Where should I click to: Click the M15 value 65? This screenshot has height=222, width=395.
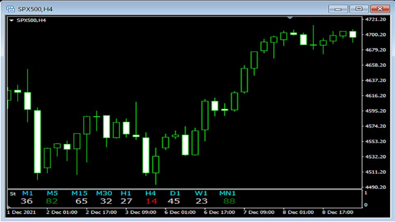coord(81,201)
